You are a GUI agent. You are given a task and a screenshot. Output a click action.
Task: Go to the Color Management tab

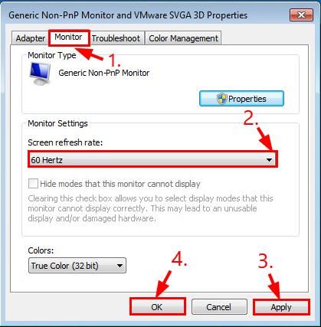pyautogui.click(x=183, y=38)
